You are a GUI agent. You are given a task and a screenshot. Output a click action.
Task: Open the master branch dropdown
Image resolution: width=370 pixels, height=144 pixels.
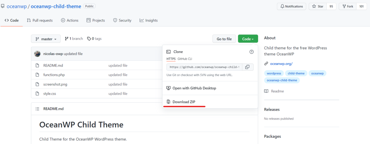46,39
